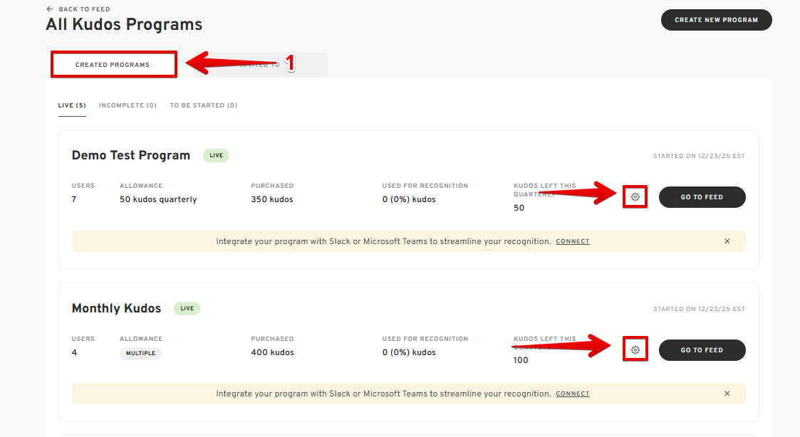Click the Live badge beside Demo Test Program
The width and height of the screenshot is (800, 437).
[216, 155]
